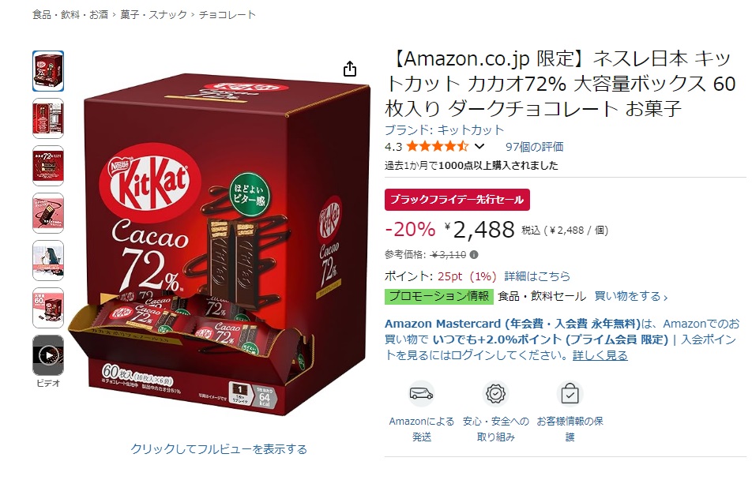Select the fifth thumbnail with illustrated person
This screenshot has width=752, height=480.
click(x=48, y=261)
